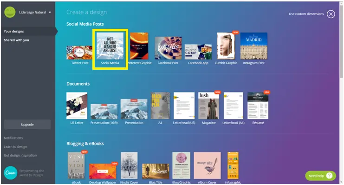Select the Pinterest Graphic template thumbnail
Screen dimensions: 344x185
coord(139,46)
